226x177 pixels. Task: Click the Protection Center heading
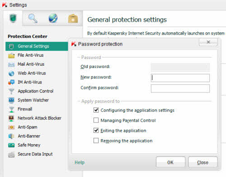point(28,36)
